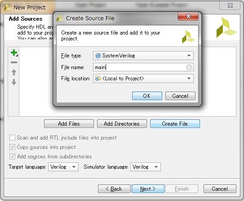Click the move up arrow icon
Viewport: 244px width, 201px height.
tap(14, 72)
